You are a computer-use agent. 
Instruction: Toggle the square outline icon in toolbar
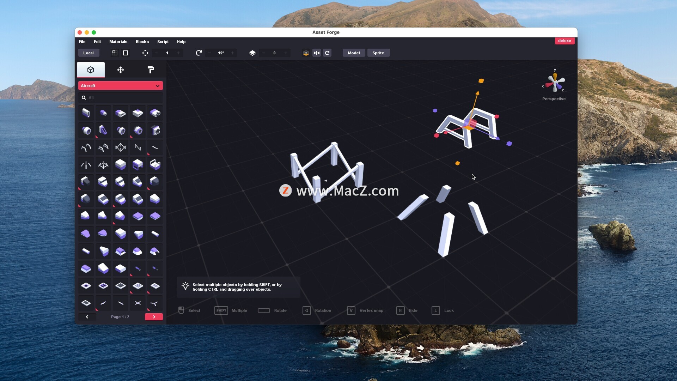[126, 53]
